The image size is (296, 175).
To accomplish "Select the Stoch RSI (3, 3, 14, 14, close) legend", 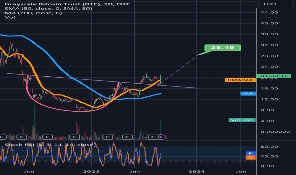I will pyautogui.click(x=50, y=145).
